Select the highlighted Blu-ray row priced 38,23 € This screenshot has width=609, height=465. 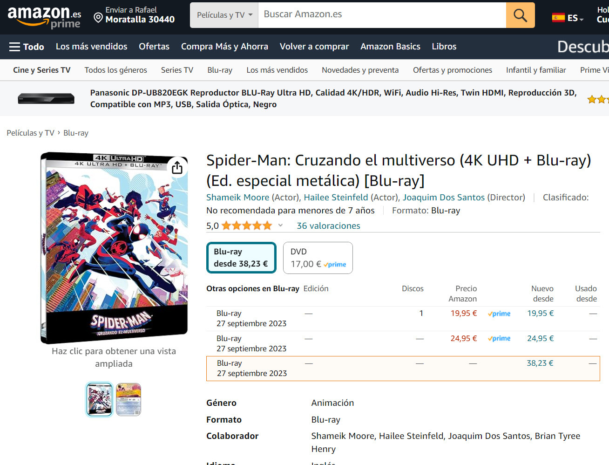(x=403, y=369)
